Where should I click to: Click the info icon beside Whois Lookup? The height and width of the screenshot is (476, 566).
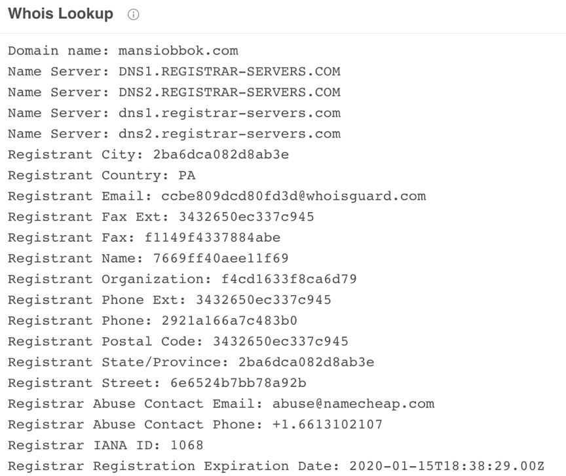click(x=134, y=14)
